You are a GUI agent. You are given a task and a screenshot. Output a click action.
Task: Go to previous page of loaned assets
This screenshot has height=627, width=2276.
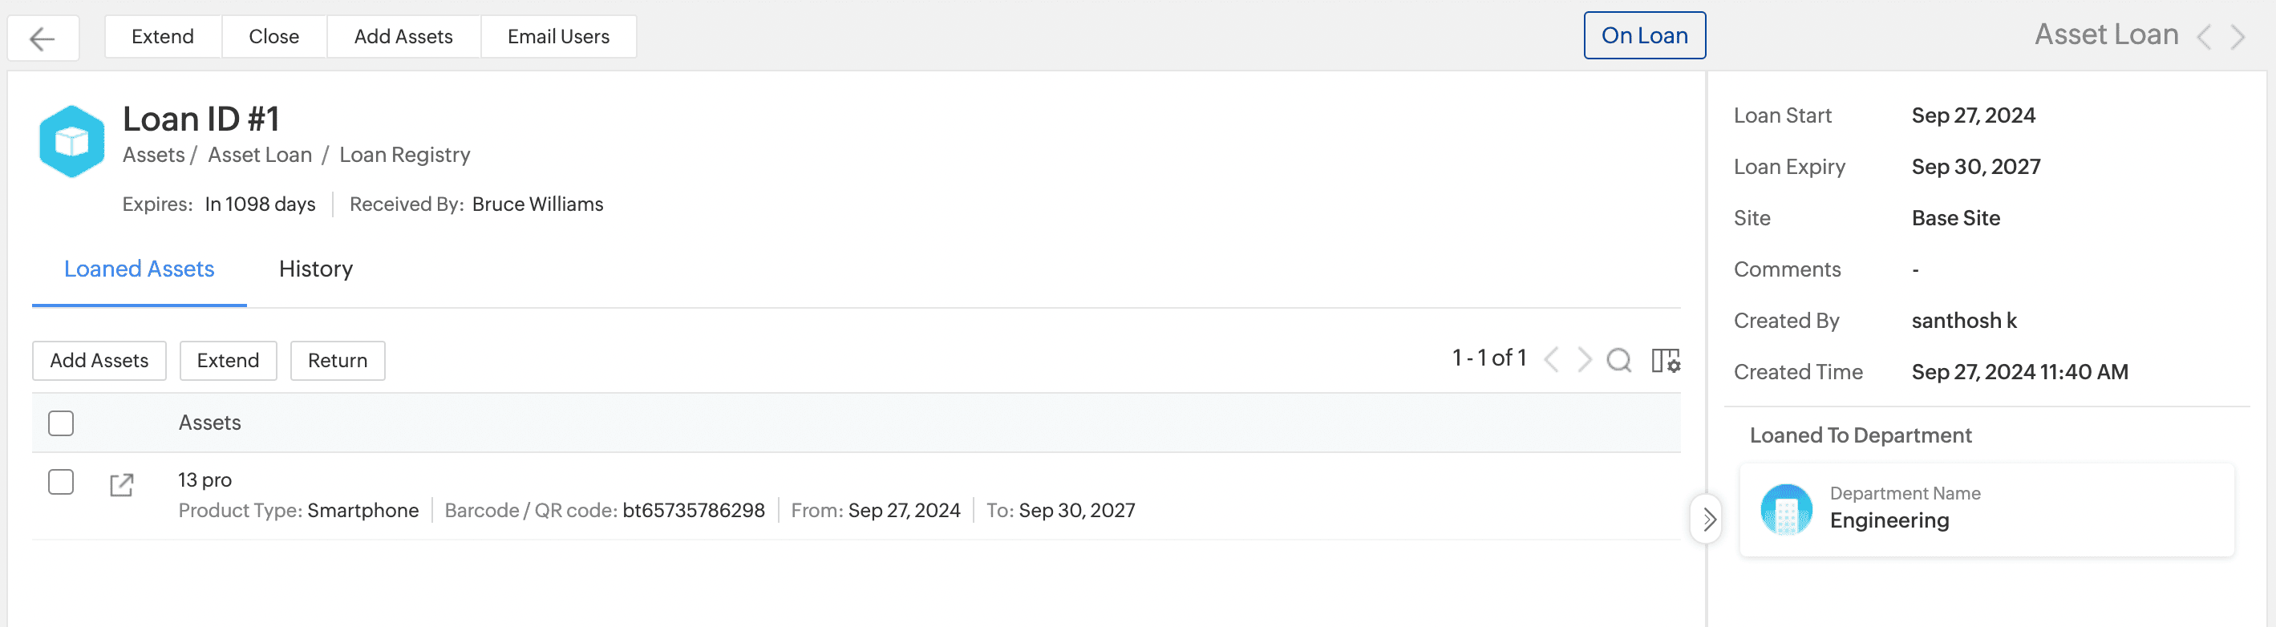(1552, 359)
